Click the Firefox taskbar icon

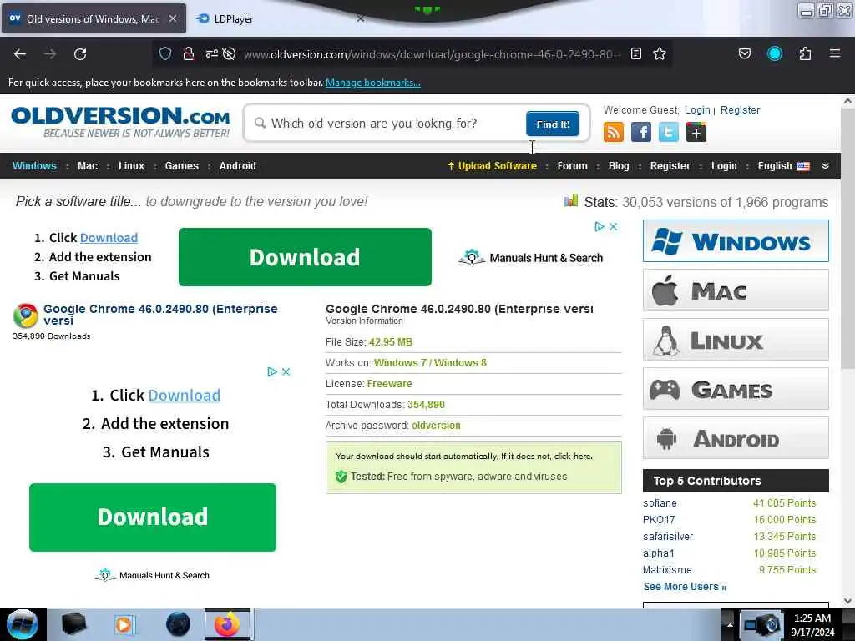[227, 624]
